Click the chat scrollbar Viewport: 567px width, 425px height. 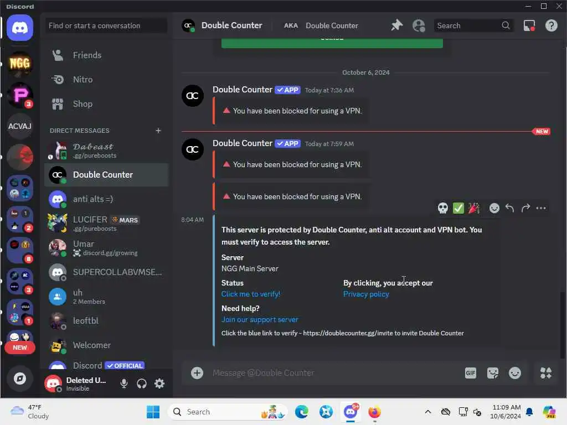coord(561,325)
